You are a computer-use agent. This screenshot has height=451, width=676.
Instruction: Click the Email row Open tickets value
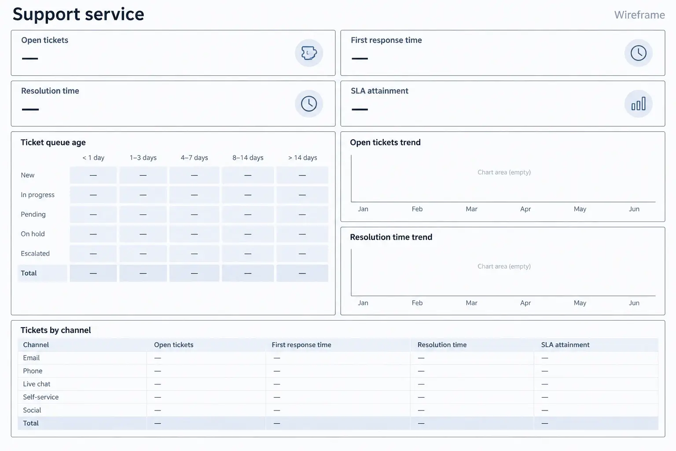(x=158, y=358)
